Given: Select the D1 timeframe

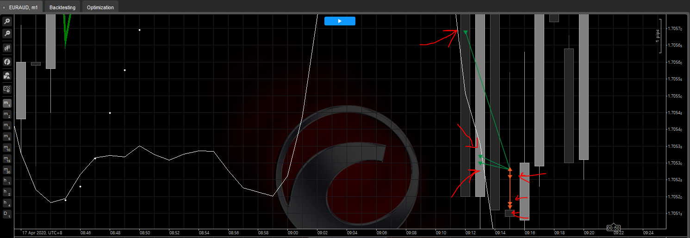Looking at the screenshot, I should [x=7, y=214].
